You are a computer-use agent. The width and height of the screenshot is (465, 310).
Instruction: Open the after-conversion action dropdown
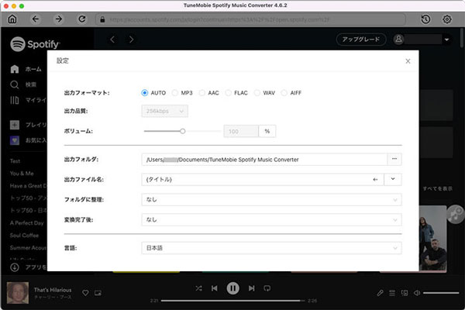(x=271, y=220)
